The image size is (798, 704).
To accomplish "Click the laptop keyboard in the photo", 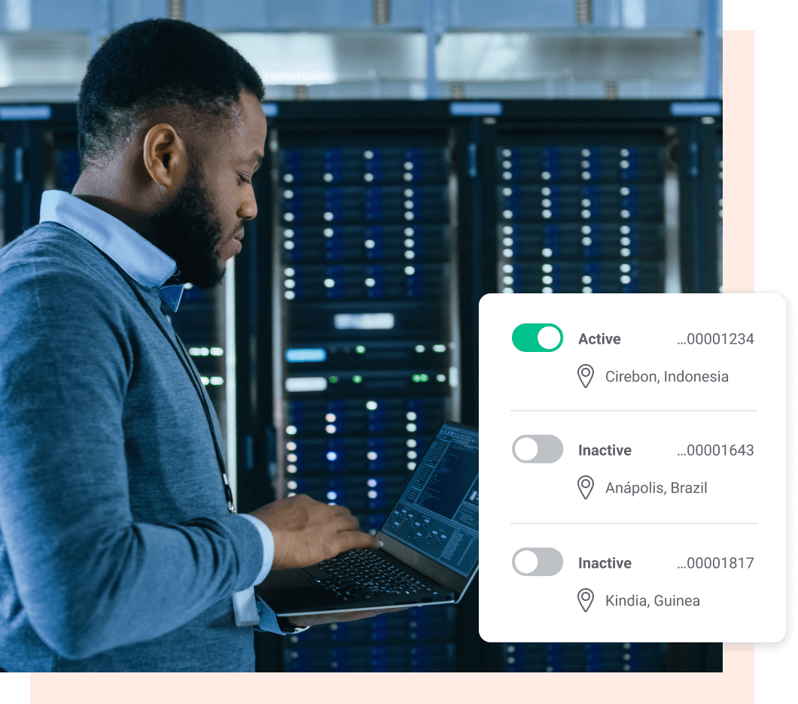I will [x=371, y=573].
